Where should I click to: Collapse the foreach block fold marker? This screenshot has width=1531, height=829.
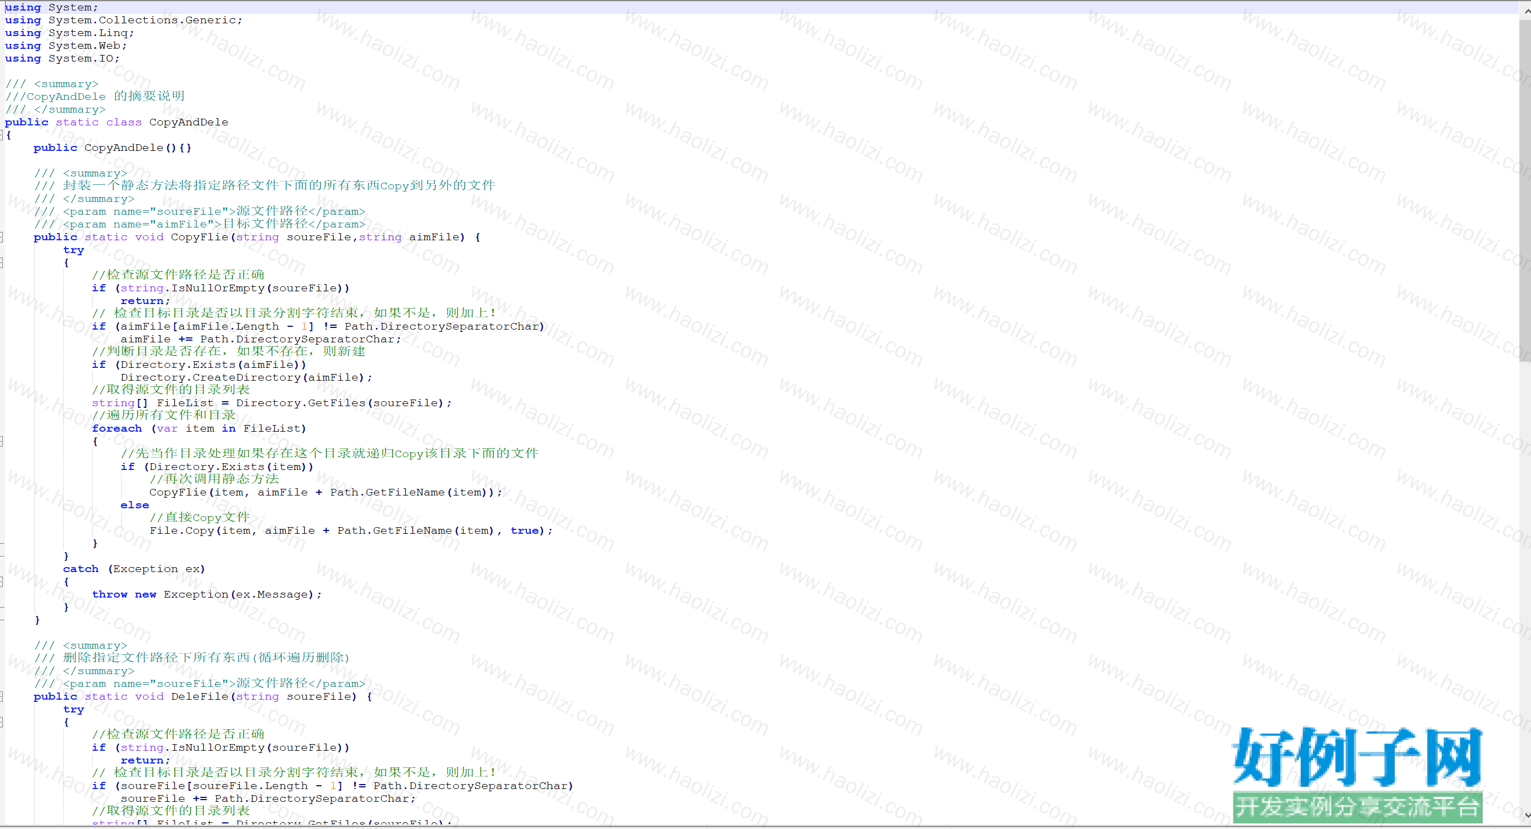[2, 441]
